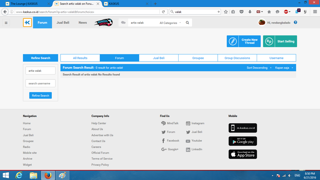The width and height of the screenshot is (320, 180).
Task: Open the Kapan saja time dropdown
Action: pos(284,68)
